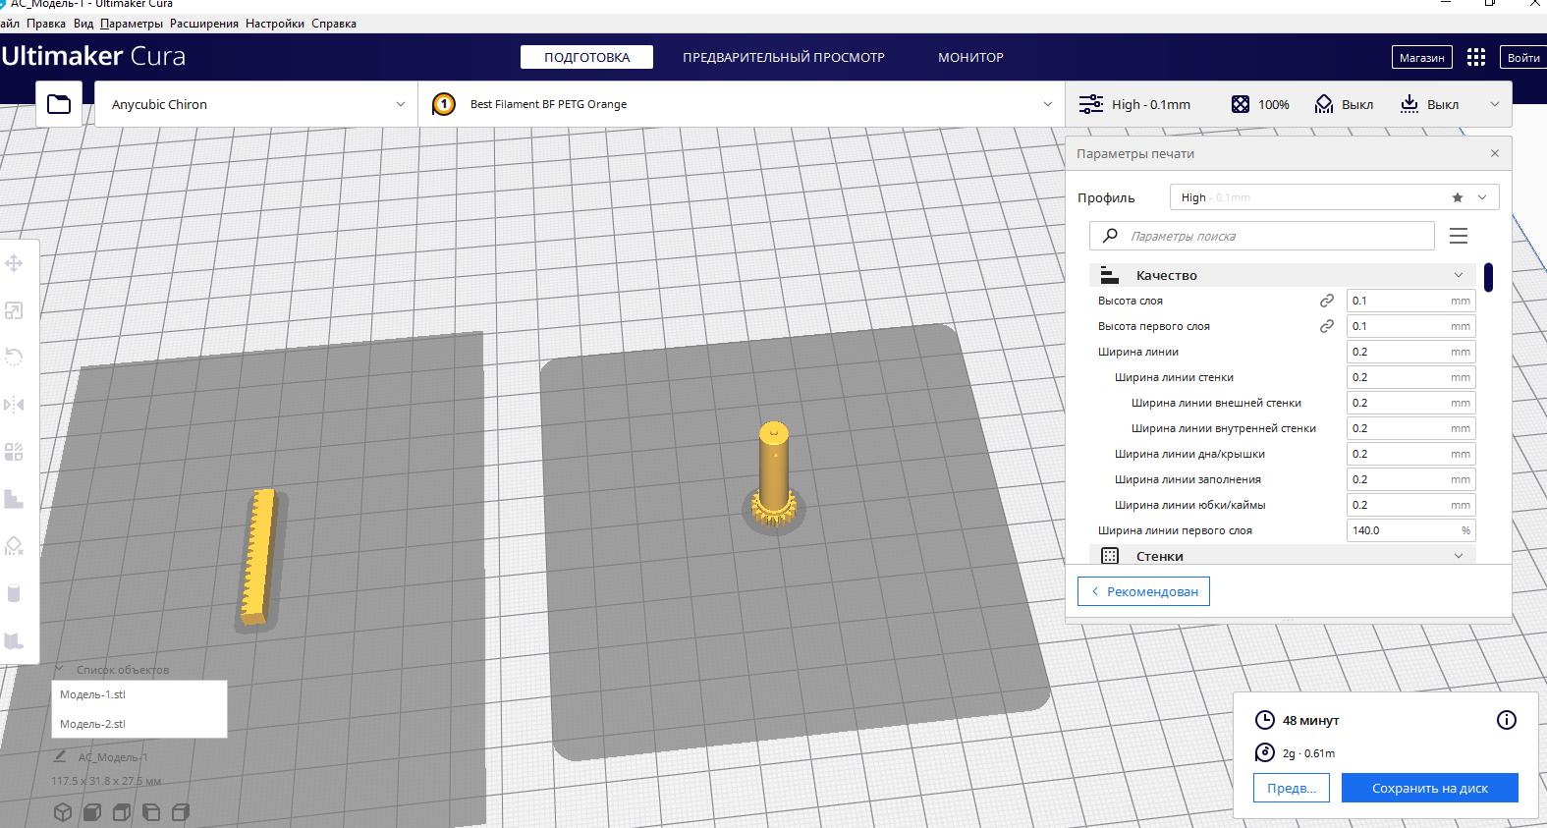This screenshot has width=1547, height=828.
Task: Open the Best Filament BF PETG Orange dropdown
Action: pos(742,104)
